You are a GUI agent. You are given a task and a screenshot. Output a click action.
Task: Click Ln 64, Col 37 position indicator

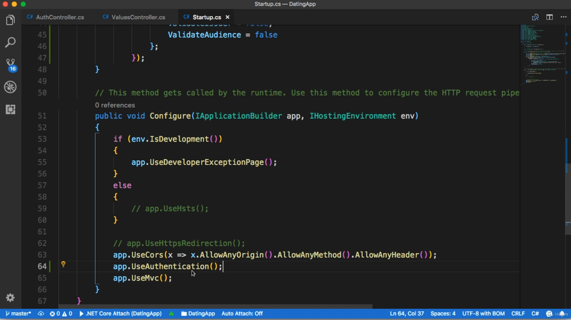point(407,314)
